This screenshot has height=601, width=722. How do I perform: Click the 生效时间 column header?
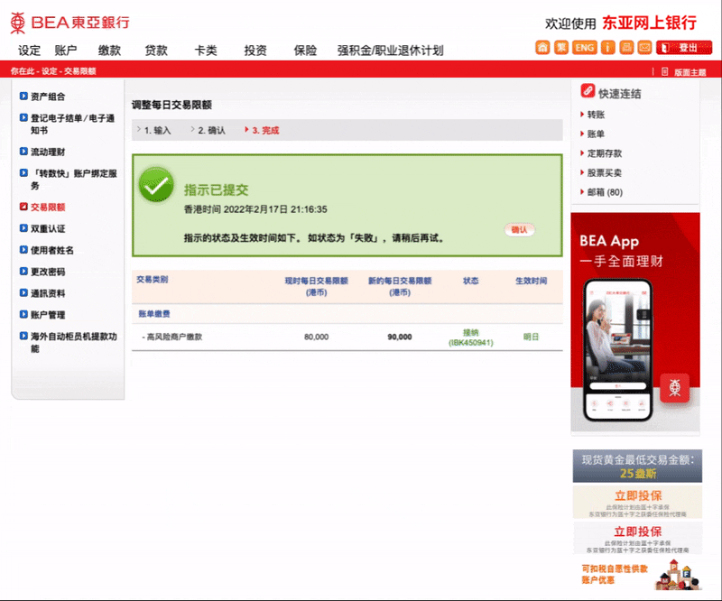pos(531,281)
